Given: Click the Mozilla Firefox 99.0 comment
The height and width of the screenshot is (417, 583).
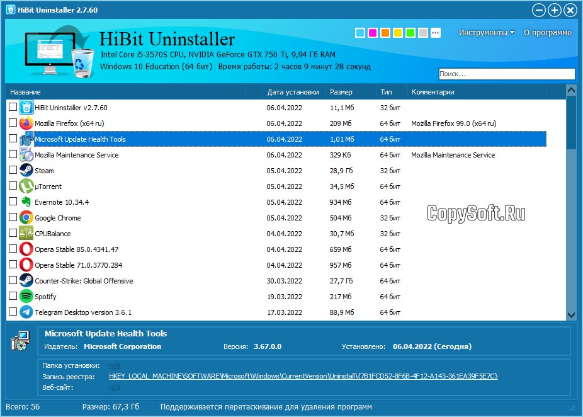Looking at the screenshot, I should tap(453, 123).
